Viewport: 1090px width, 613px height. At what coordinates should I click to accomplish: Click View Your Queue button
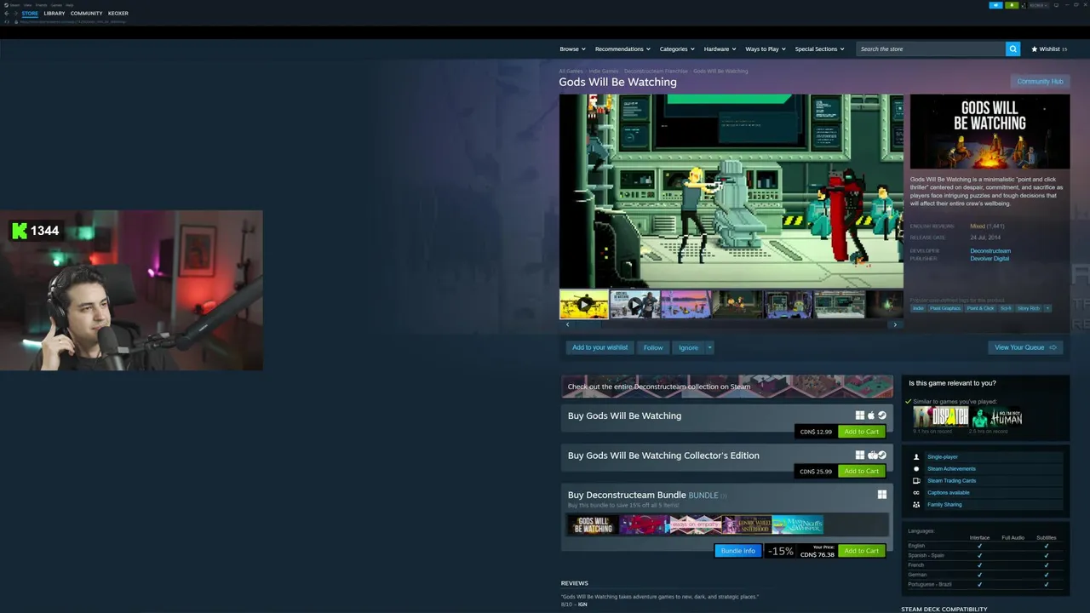pos(1025,347)
